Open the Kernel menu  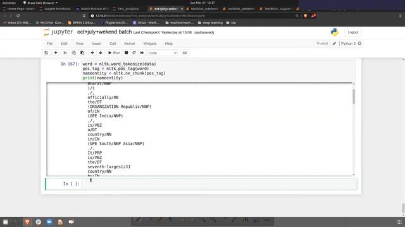pos(130,44)
